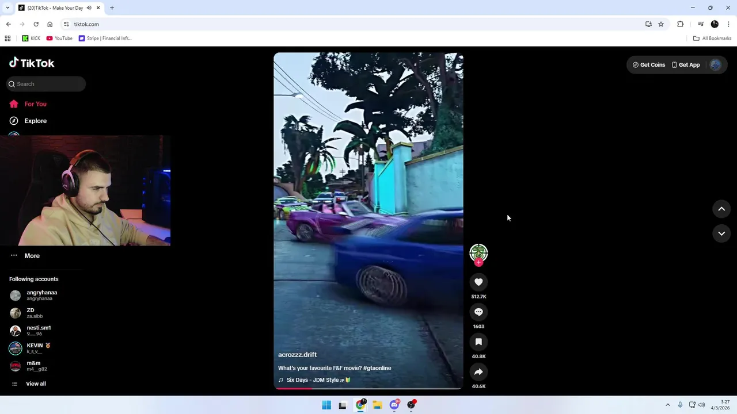Open Discord from the taskbar
This screenshot has width=737, height=414.
coord(394,405)
